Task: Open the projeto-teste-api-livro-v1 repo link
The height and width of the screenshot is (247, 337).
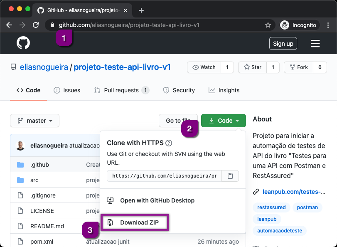Action: coord(122,67)
